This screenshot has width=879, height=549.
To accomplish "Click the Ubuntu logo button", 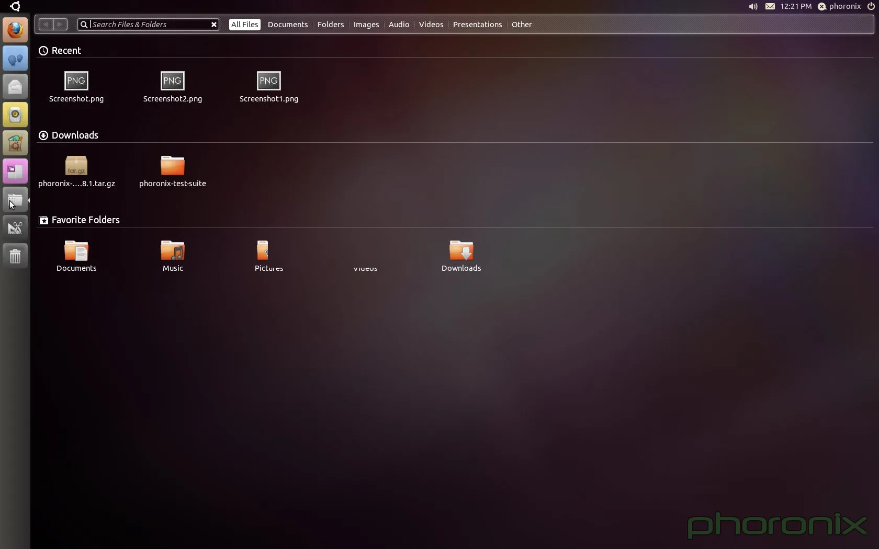I will pos(15,6).
